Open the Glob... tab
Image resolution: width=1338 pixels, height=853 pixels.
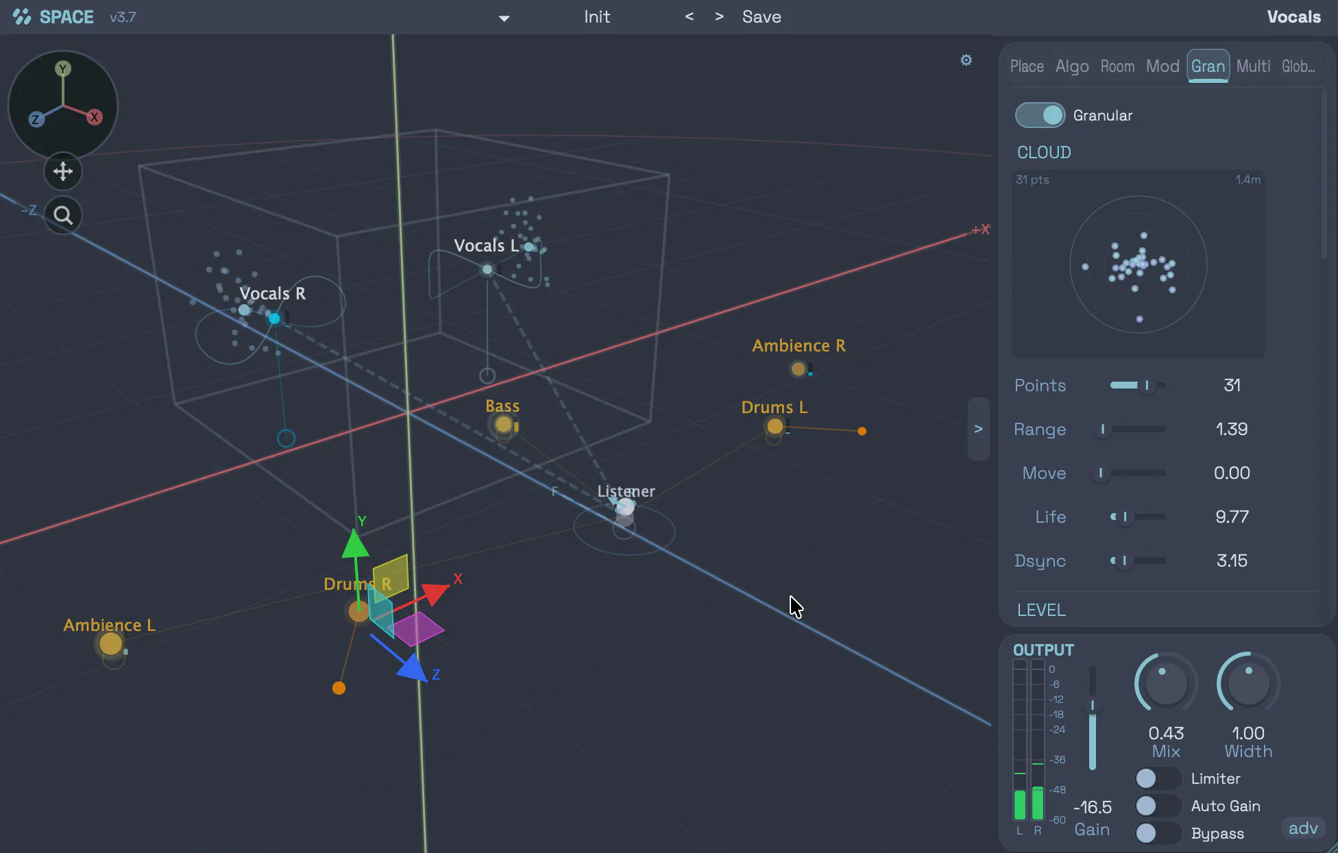tap(1298, 66)
